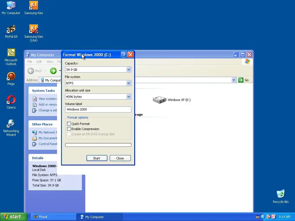
Task: Open the My Computer desktop icon
Action: click(11, 7)
